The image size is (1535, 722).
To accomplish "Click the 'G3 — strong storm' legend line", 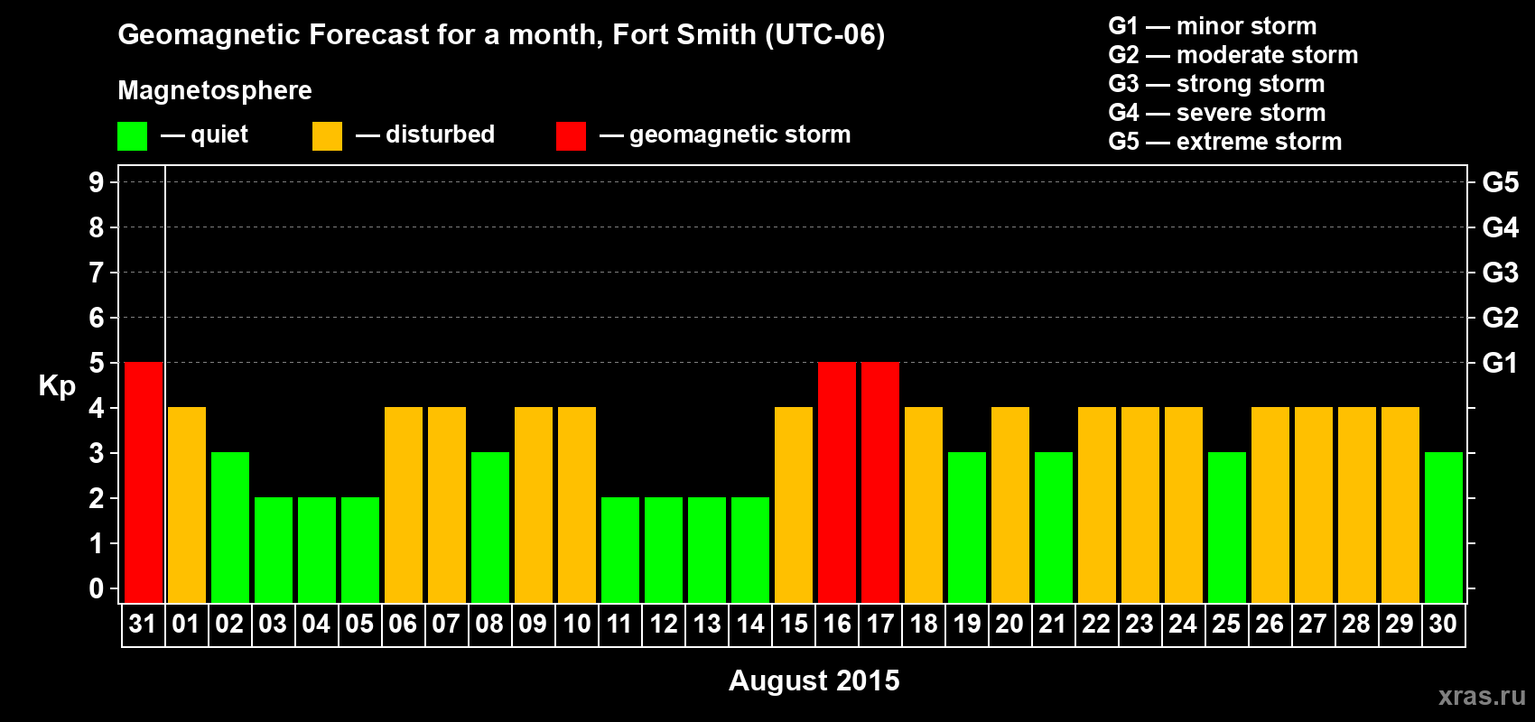I will point(1216,84).
